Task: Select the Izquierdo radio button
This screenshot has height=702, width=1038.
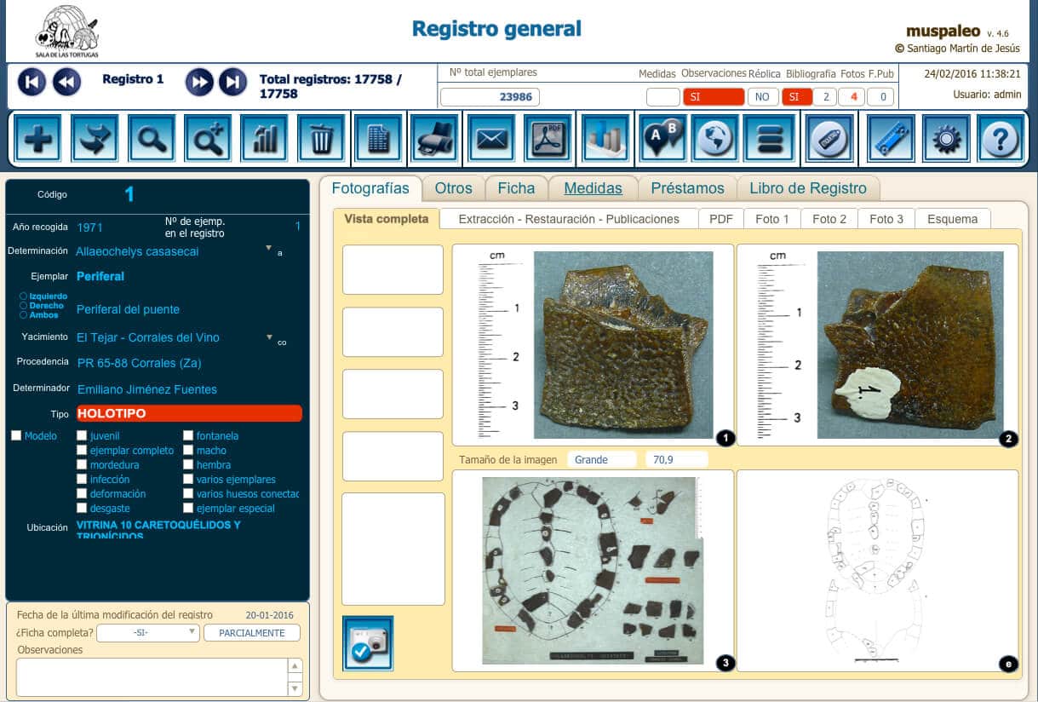Action: click(x=23, y=296)
